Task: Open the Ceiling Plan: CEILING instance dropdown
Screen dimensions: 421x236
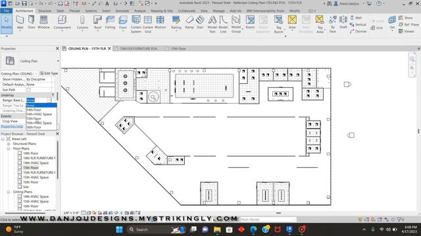Action: pyautogui.click(x=36, y=73)
